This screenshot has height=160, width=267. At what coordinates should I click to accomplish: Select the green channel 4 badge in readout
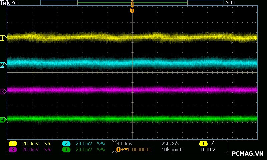pyautogui.click(x=66, y=150)
